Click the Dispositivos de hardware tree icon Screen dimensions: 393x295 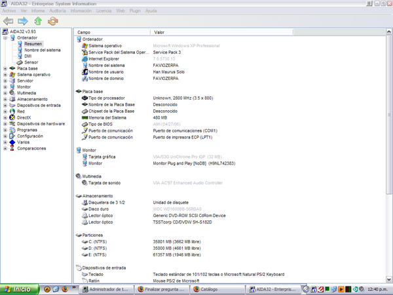pyautogui.click(x=12, y=124)
